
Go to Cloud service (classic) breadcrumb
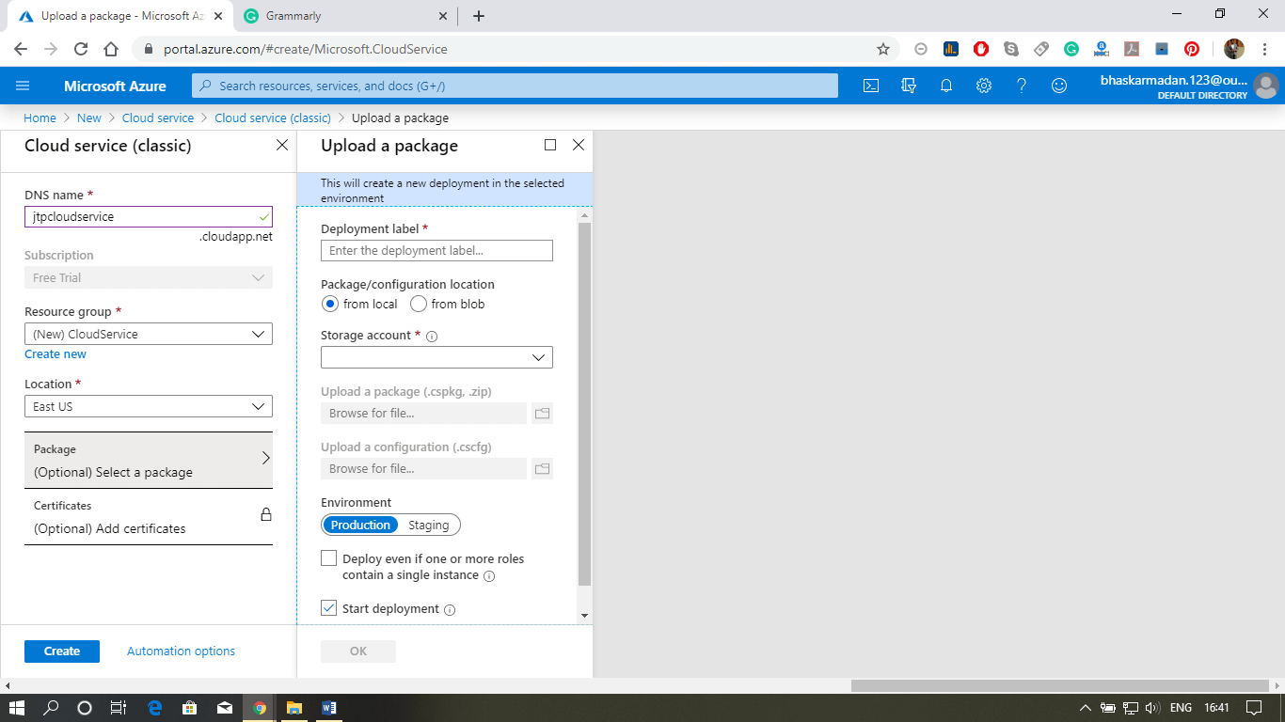[x=273, y=118]
